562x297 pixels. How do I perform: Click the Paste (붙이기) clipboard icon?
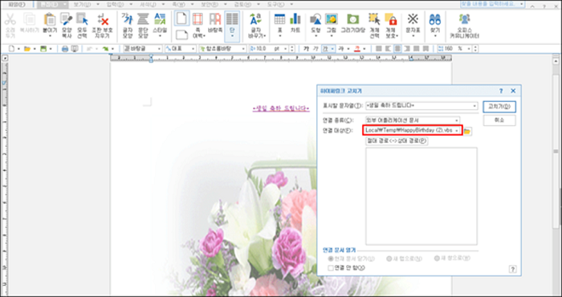click(x=50, y=20)
